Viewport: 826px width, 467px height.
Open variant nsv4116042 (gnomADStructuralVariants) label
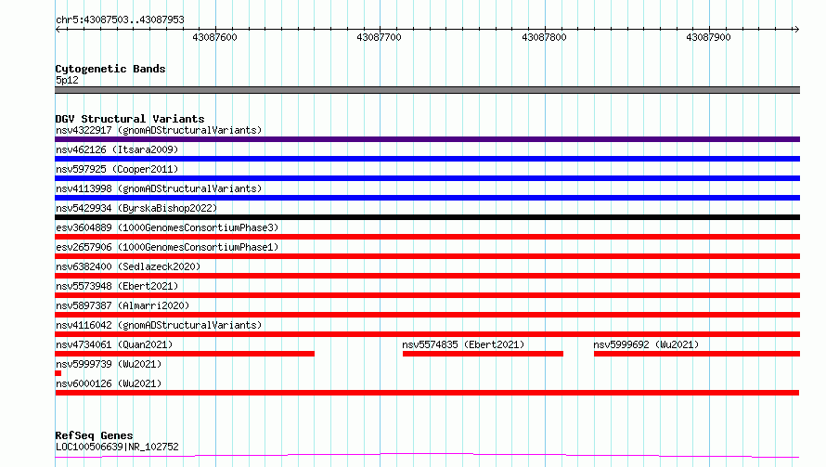(159, 325)
